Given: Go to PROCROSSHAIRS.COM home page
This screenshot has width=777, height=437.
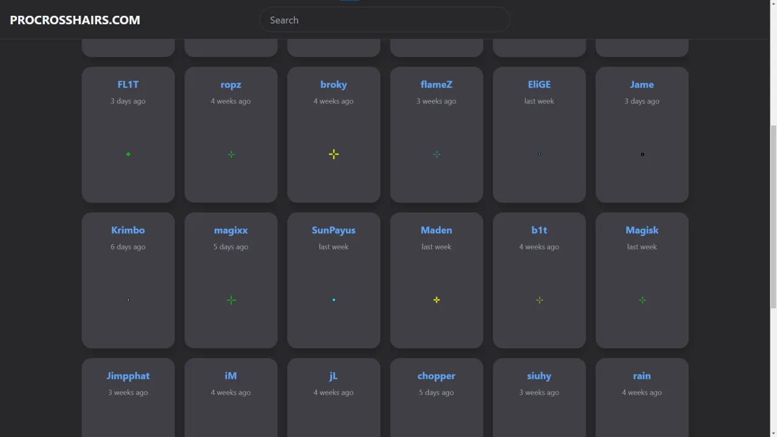Looking at the screenshot, I should tap(75, 20).
